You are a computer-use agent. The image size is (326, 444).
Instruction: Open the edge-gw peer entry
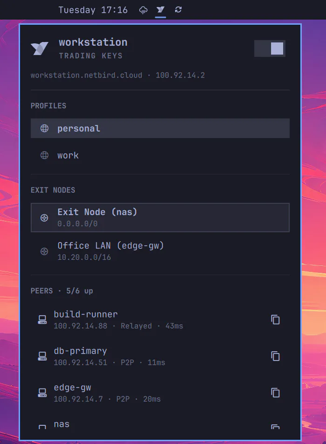[x=160, y=393]
